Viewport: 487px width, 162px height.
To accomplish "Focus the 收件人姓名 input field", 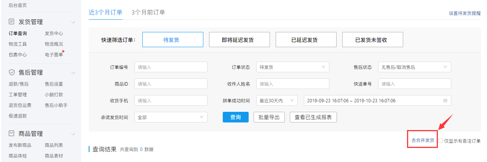I will click(x=292, y=84).
